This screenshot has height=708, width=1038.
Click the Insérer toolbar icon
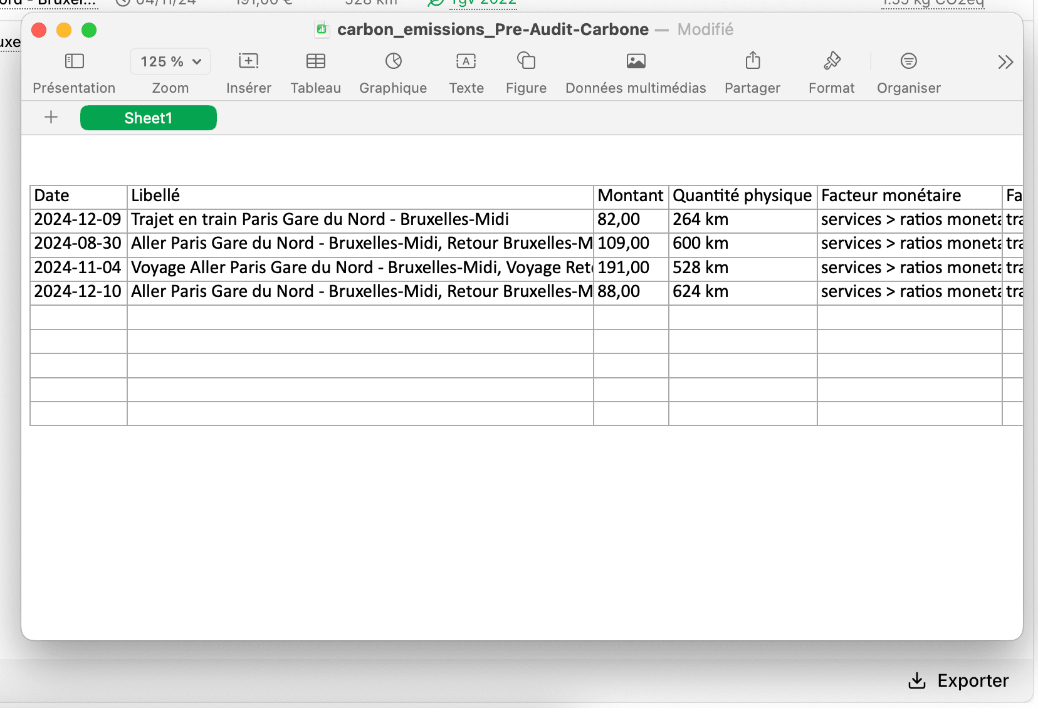(x=249, y=61)
